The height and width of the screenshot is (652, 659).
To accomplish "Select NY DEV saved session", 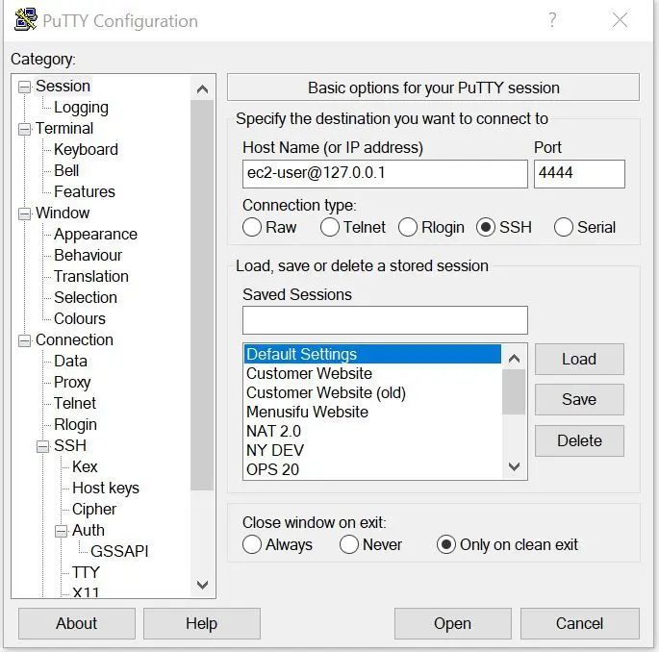I will (372, 450).
